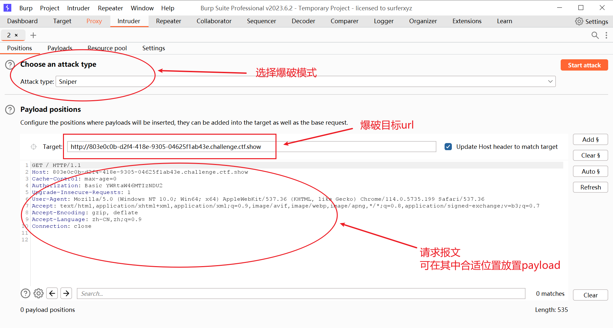Close Intruder tab number 2
The width and height of the screenshot is (613, 328).
tap(16, 35)
